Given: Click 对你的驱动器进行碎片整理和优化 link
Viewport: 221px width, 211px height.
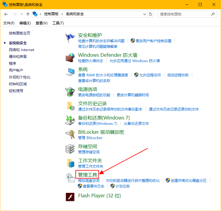Looking at the screenshot, I should 133,180.
